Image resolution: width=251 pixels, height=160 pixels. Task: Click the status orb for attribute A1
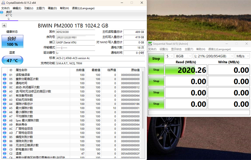[x=5, y=95]
